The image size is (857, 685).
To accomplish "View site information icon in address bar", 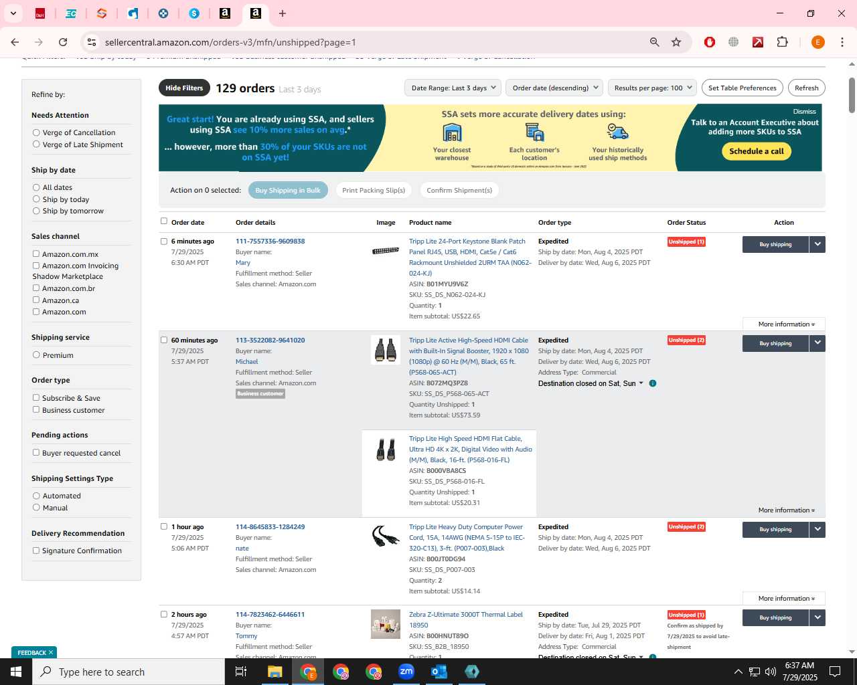I will pyautogui.click(x=92, y=42).
